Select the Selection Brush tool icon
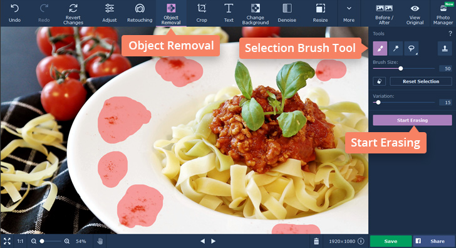This screenshot has height=248, width=456. click(x=380, y=48)
